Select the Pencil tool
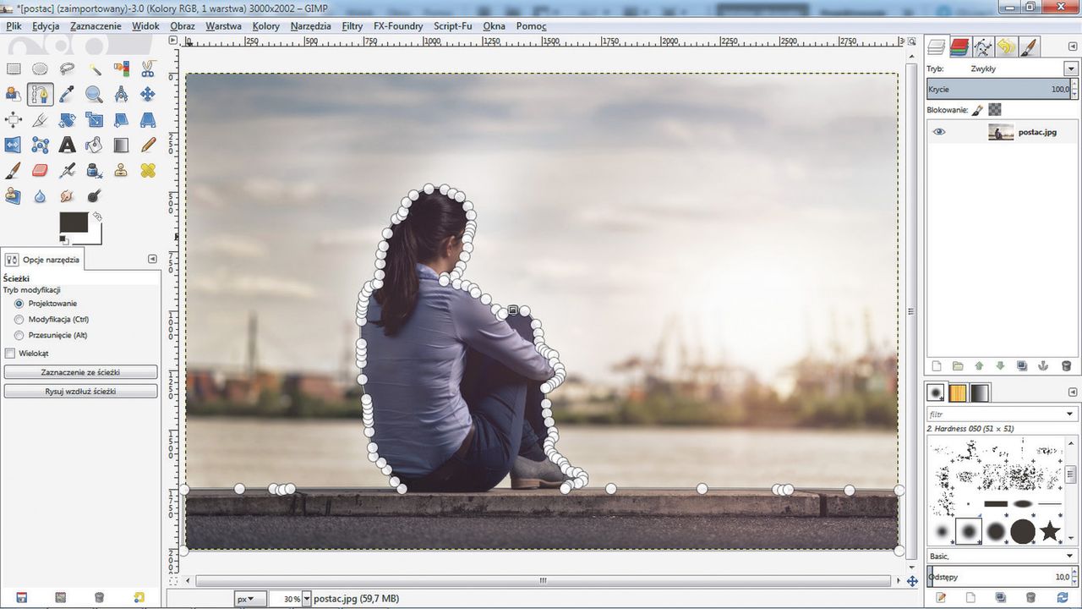This screenshot has height=609, width=1082. point(148,145)
